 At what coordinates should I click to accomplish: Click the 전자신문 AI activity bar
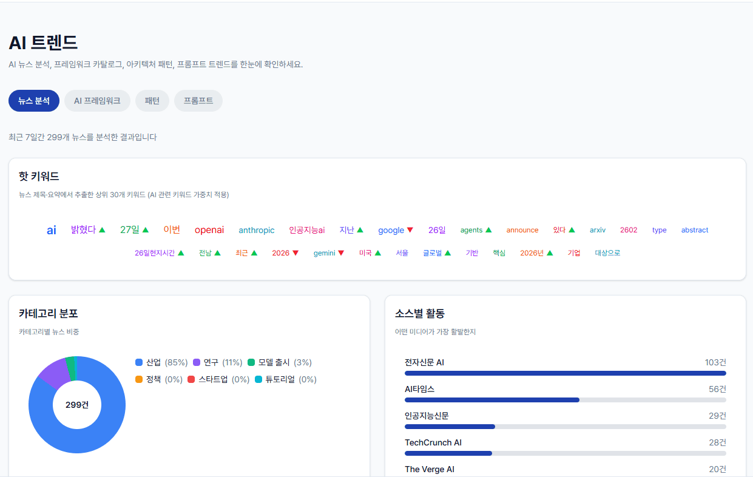(x=564, y=373)
